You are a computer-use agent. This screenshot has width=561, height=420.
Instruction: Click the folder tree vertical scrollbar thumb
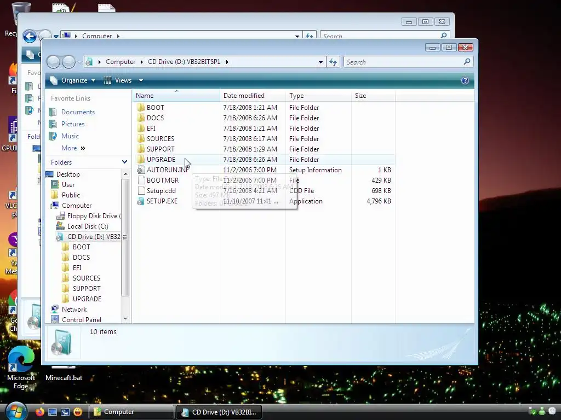tap(125, 237)
